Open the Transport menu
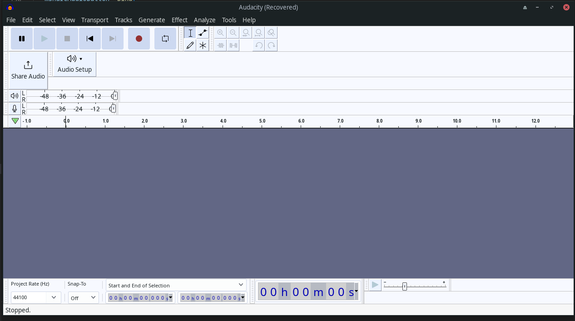 click(94, 20)
